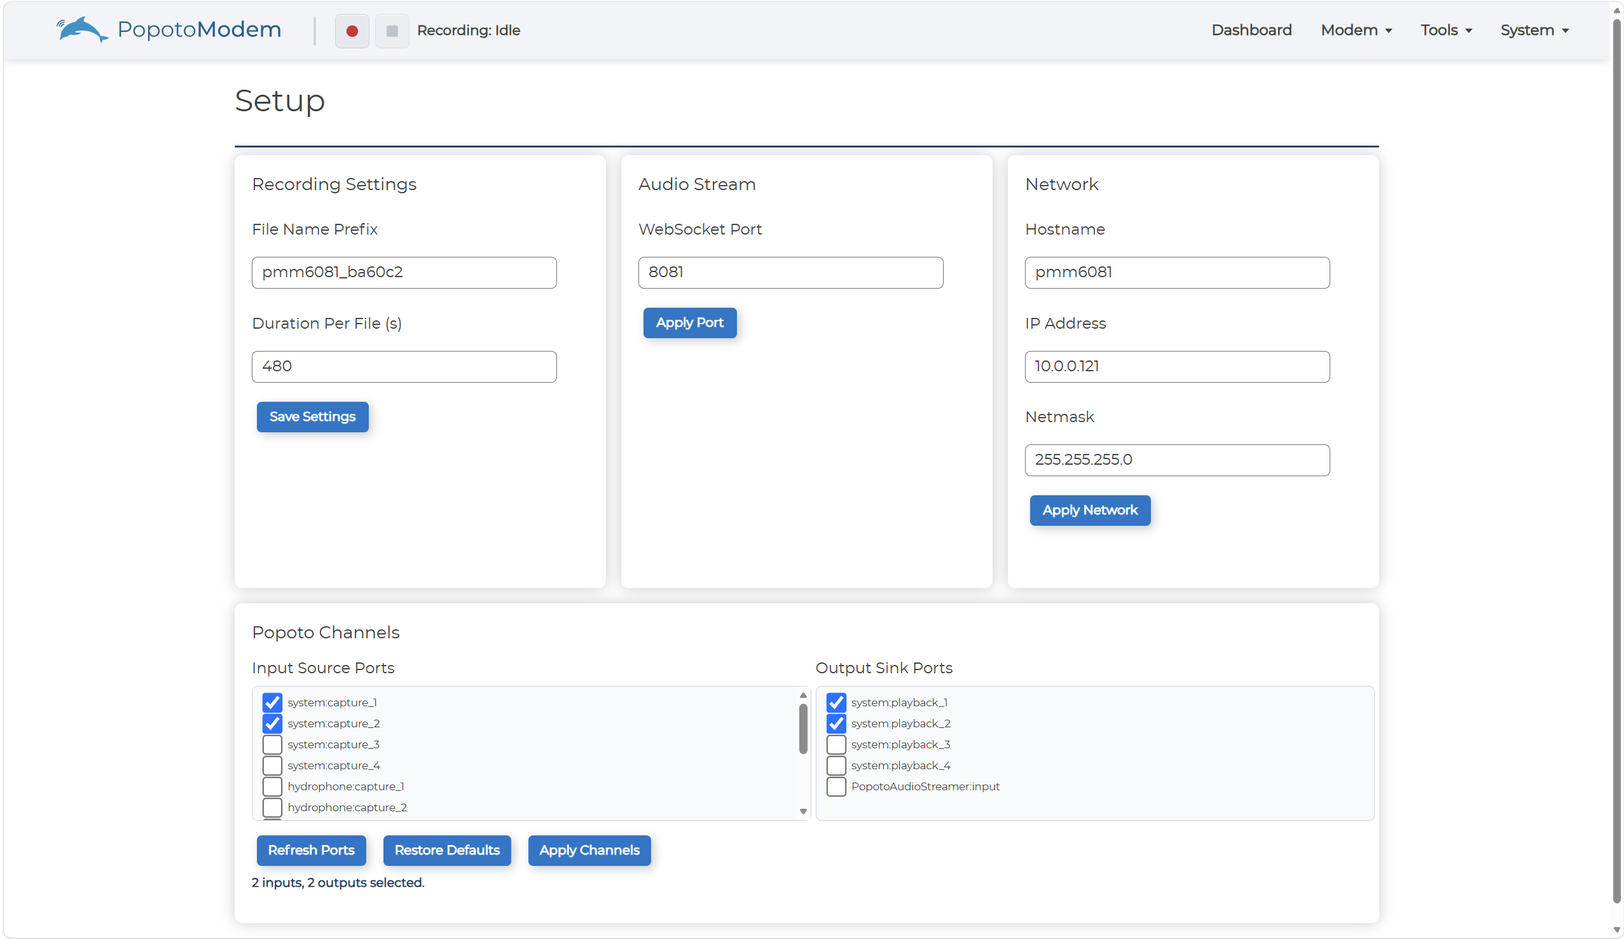Uncheck system:capture_1 input port
The image size is (1624, 939).
[272, 702]
